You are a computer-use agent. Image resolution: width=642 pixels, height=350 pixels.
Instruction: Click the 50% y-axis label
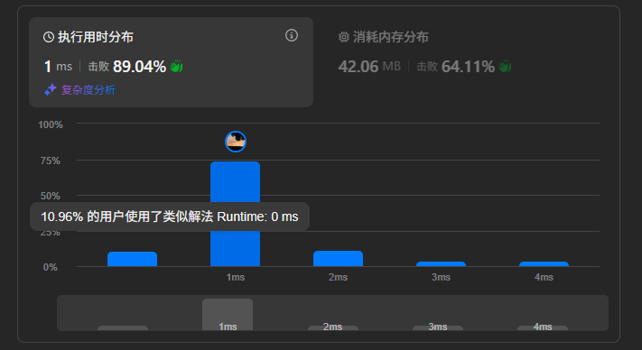point(51,196)
